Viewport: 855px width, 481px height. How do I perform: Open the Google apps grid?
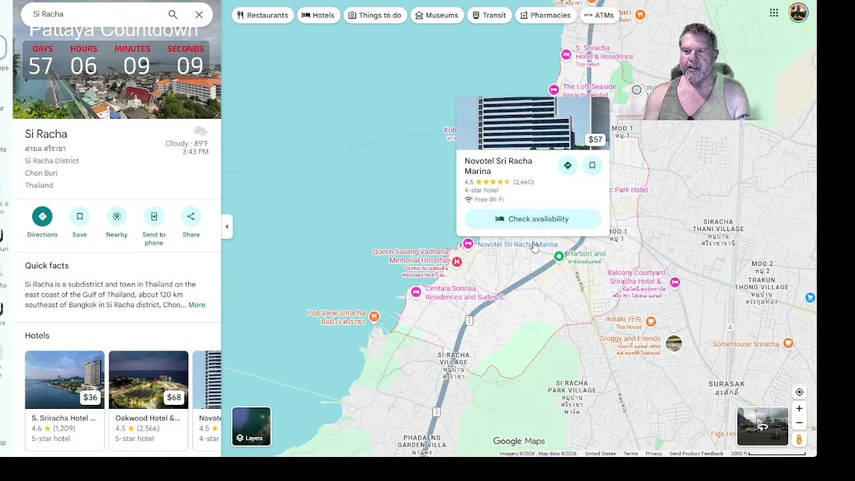tap(774, 13)
